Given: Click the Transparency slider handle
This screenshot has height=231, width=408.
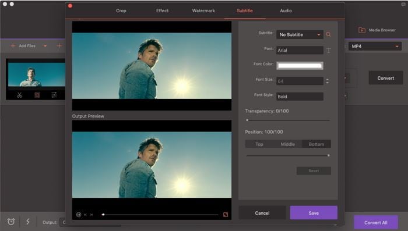Looking at the screenshot, I should [247, 120].
